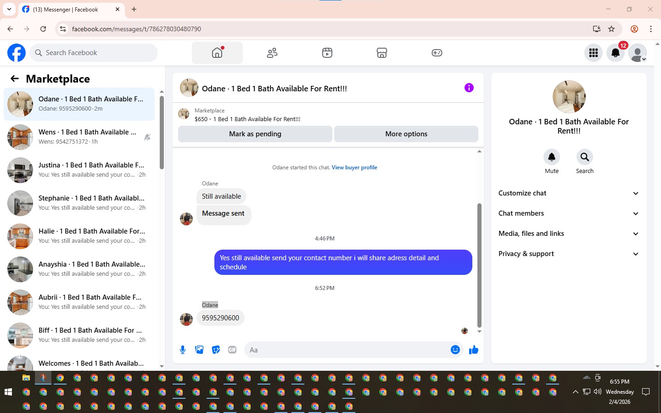Go to the Home feed icon

[217, 53]
